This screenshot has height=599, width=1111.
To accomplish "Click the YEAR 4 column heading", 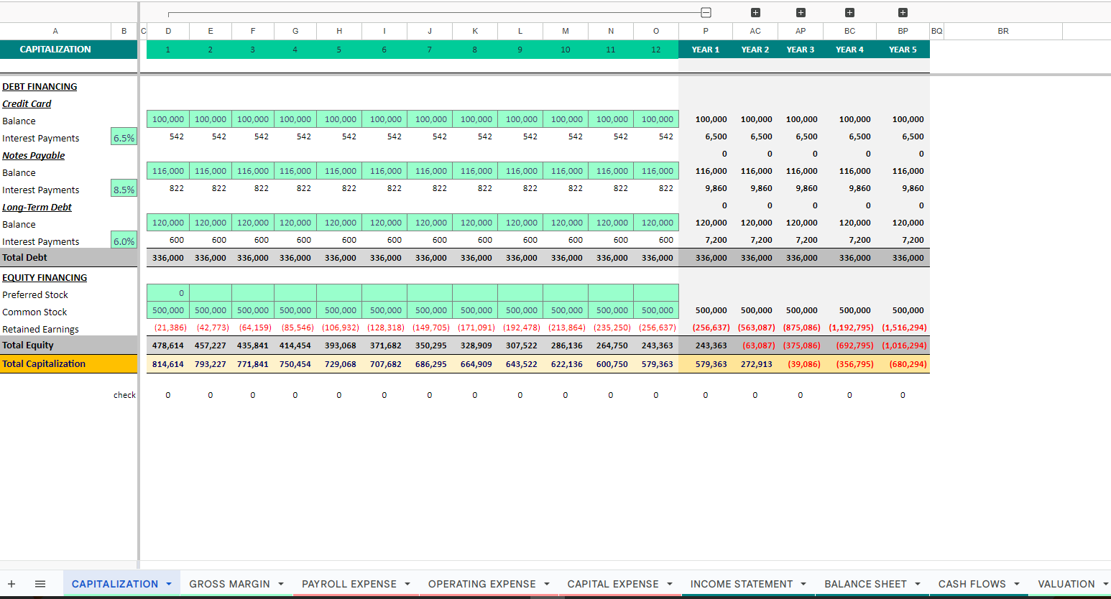I will click(x=849, y=50).
